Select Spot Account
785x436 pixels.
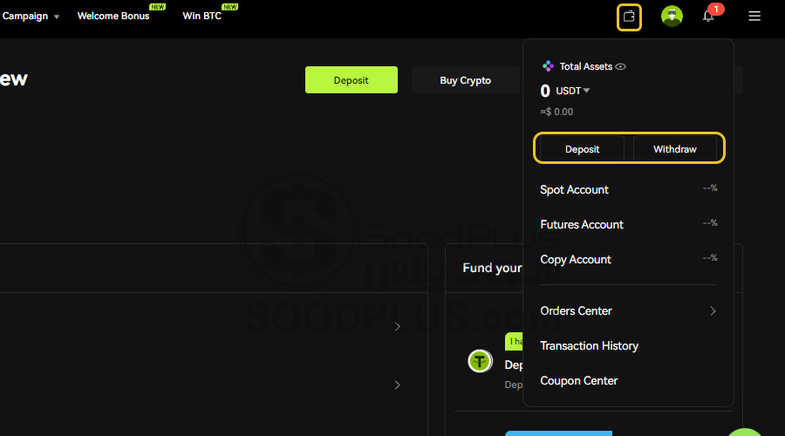pyautogui.click(x=574, y=190)
